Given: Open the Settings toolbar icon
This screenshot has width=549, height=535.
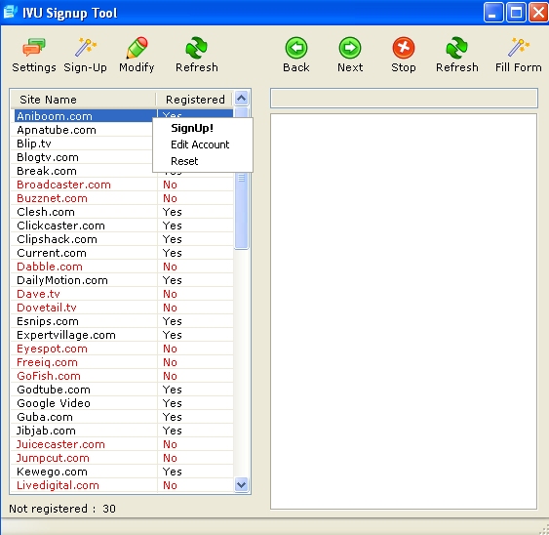Looking at the screenshot, I should pyautogui.click(x=34, y=48).
